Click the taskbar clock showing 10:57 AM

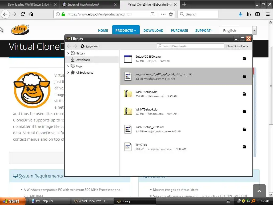tap(263, 201)
